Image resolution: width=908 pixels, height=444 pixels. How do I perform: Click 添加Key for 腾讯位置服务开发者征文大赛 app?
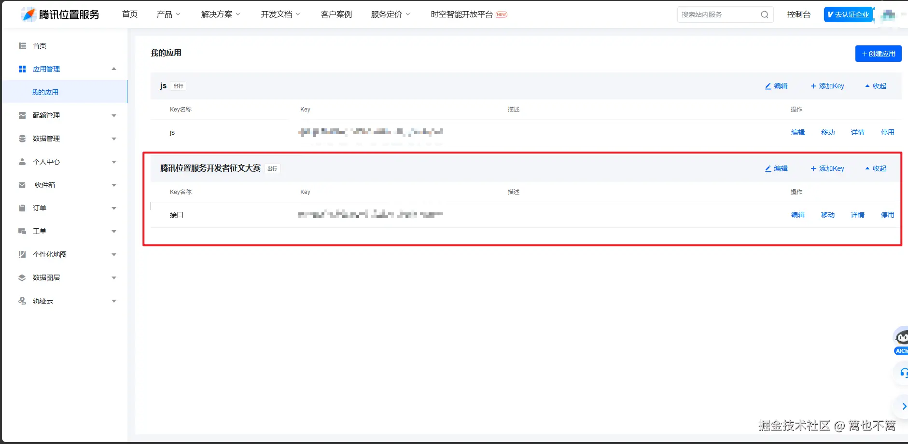tap(827, 168)
